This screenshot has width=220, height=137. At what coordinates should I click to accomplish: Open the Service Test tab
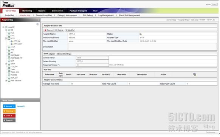coord(57,11)
